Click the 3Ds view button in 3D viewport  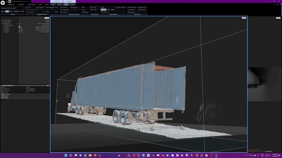click(244, 18)
